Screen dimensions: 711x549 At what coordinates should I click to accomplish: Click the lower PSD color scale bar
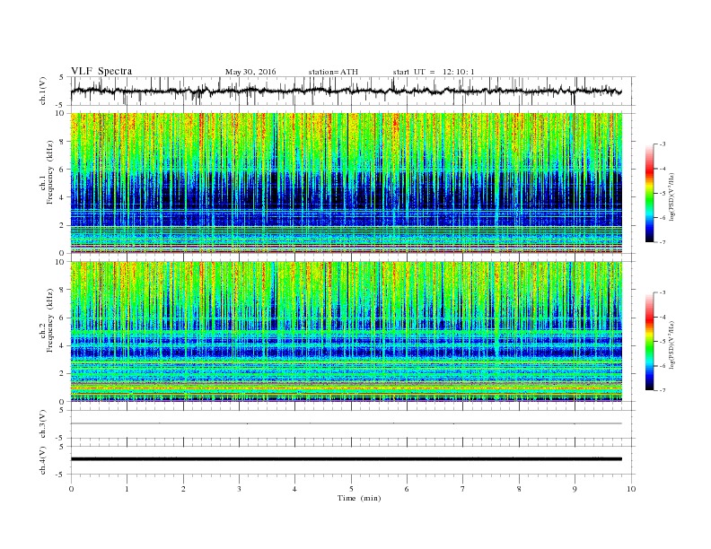point(650,342)
